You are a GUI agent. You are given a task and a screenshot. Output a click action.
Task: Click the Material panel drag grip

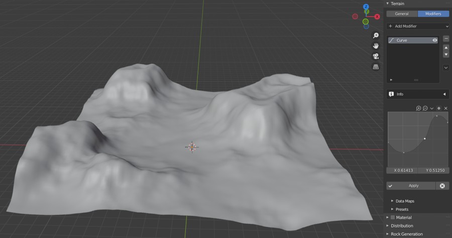[x=447, y=217]
